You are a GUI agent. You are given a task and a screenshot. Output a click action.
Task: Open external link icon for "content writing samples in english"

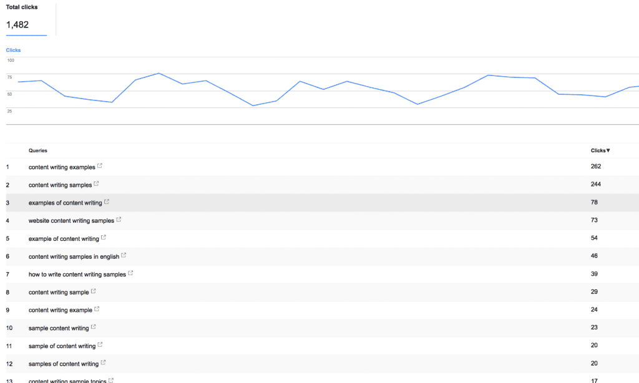123,256
